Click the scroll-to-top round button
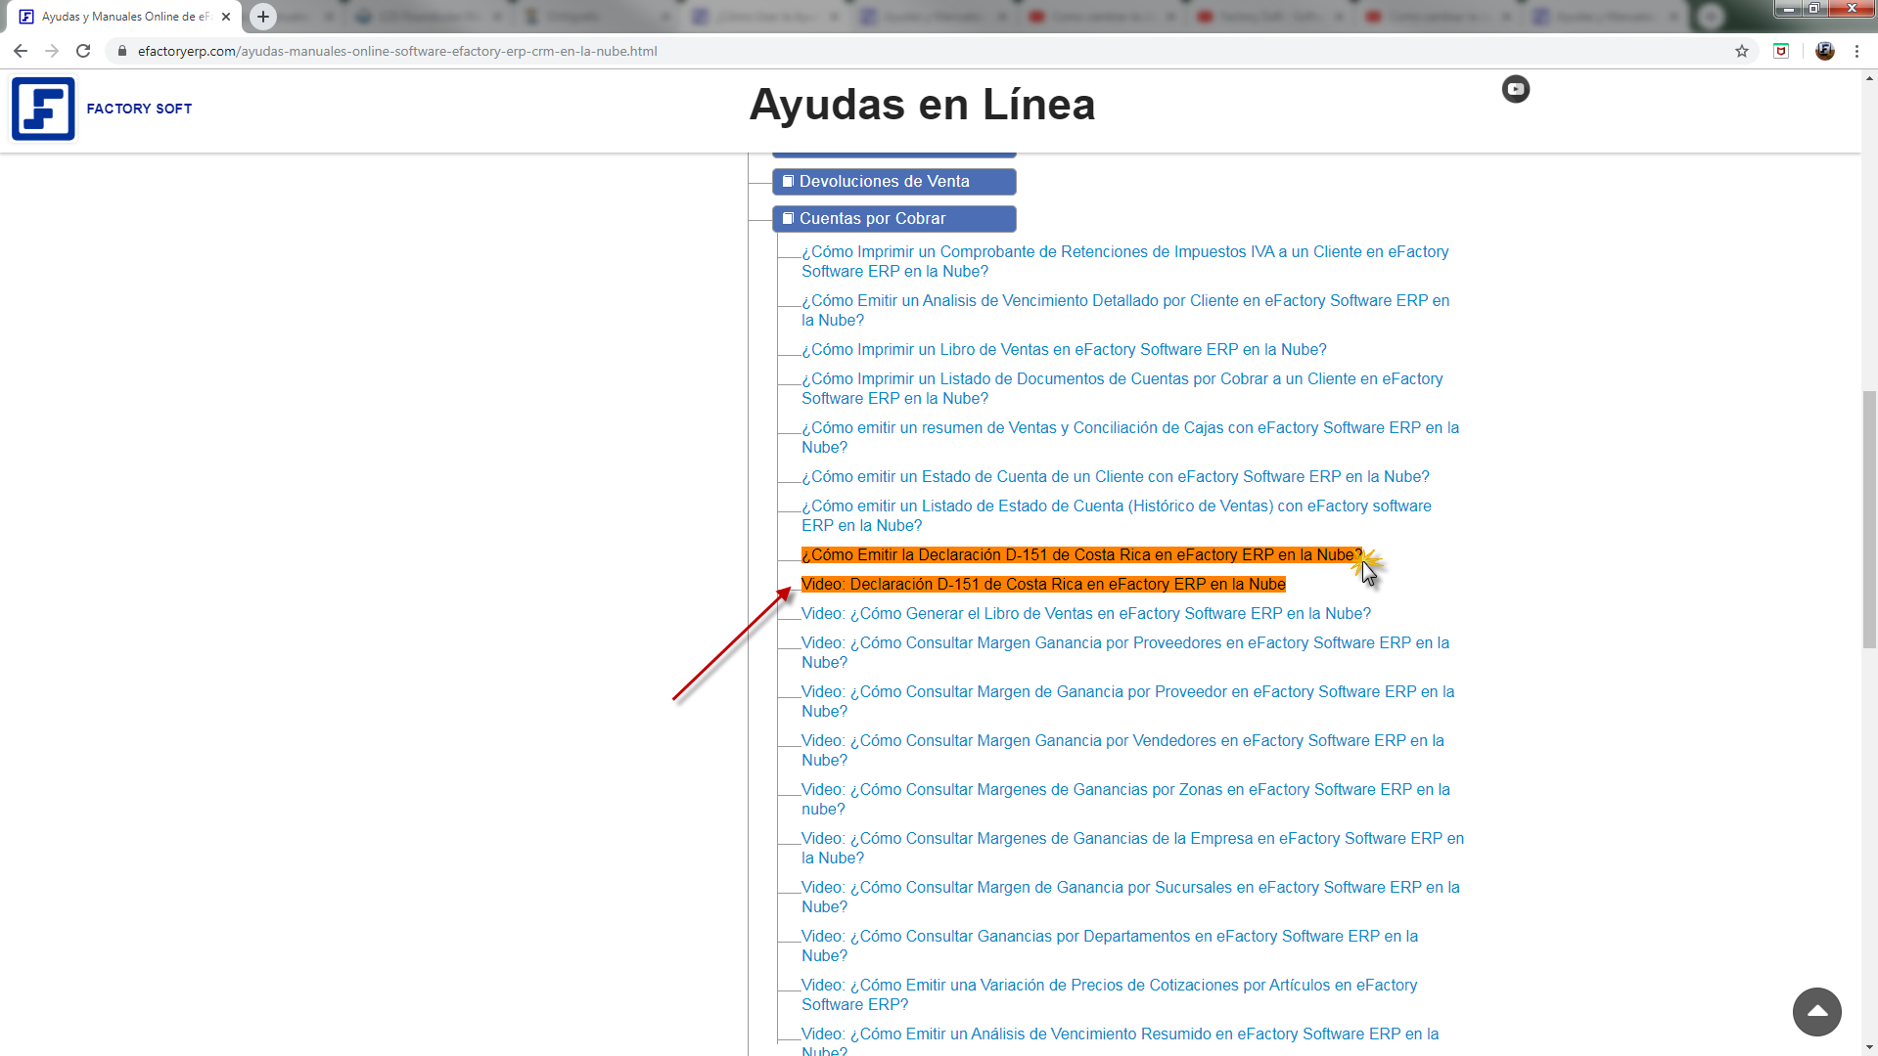Screen dimensions: 1878x1056 1817,1012
